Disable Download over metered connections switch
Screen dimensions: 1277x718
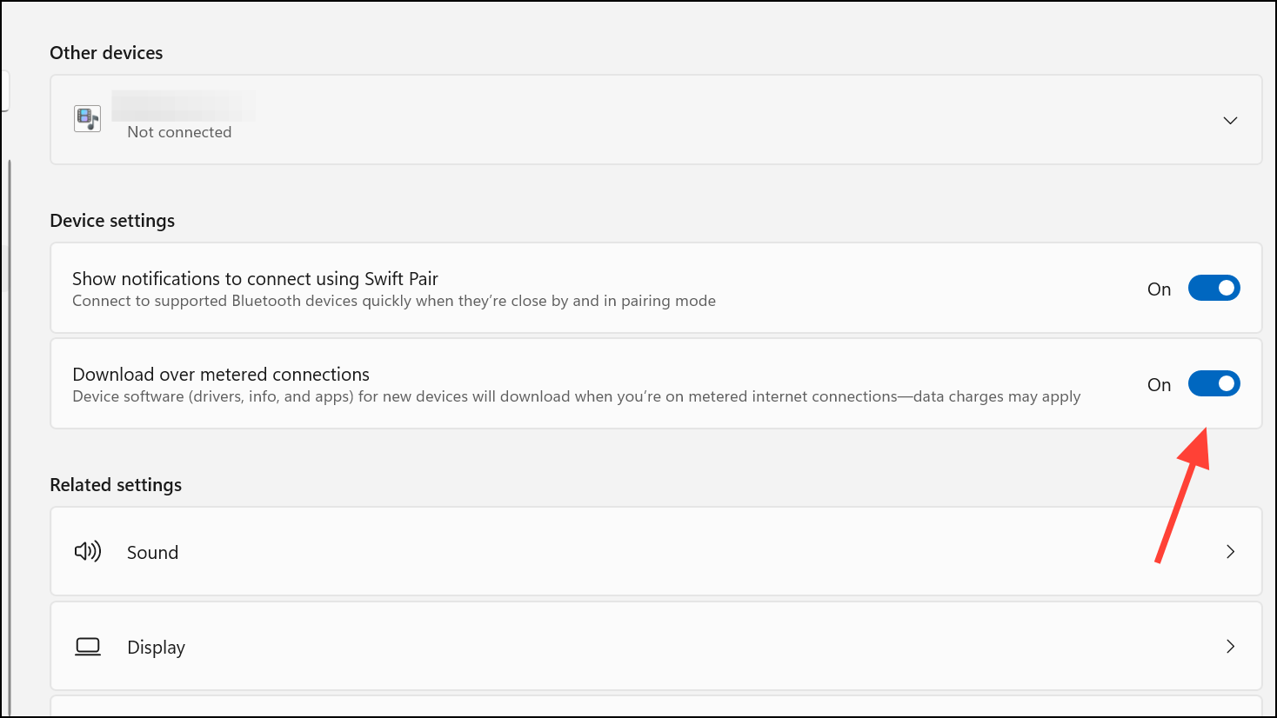1213,384
